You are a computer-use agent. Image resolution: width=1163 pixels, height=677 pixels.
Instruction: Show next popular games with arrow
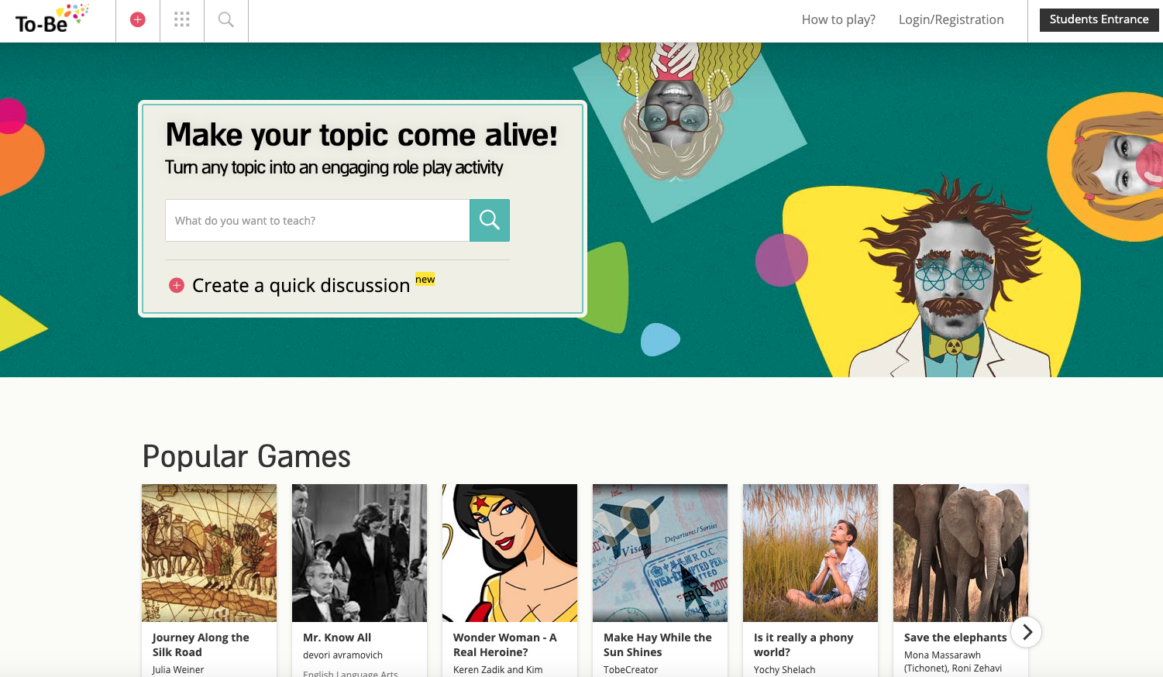coord(1027,632)
